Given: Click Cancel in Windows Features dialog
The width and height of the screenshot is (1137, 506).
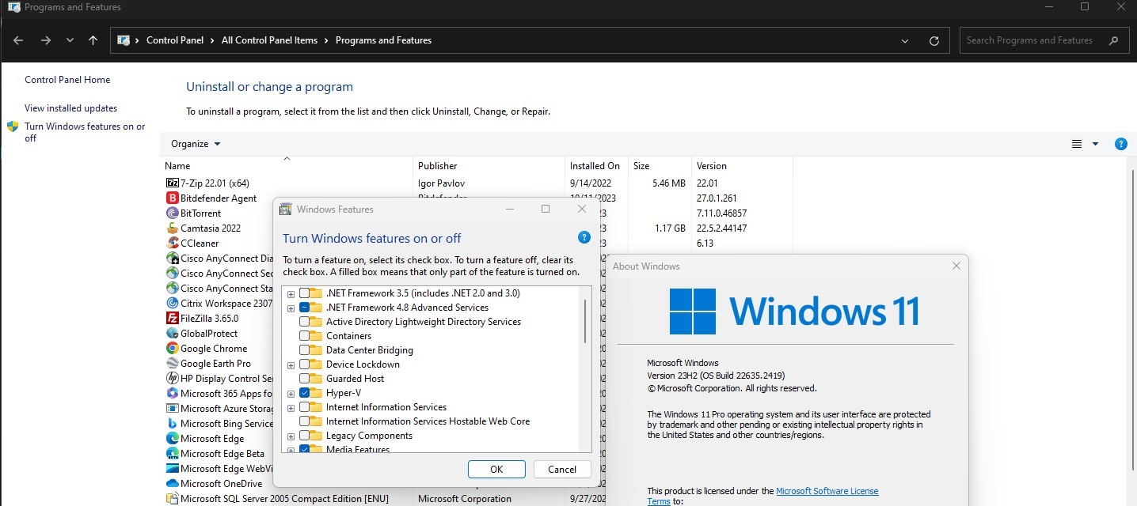Looking at the screenshot, I should tap(562, 469).
